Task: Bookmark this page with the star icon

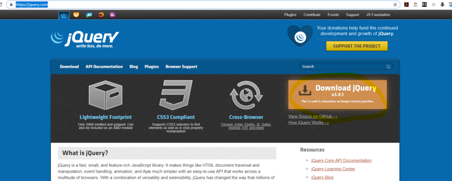Action: coord(395,5)
